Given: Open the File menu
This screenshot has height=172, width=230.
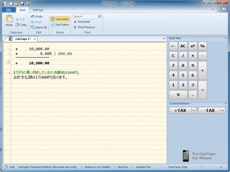Looking at the screenshot, I should pyautogui.click(x=9, y=10).
